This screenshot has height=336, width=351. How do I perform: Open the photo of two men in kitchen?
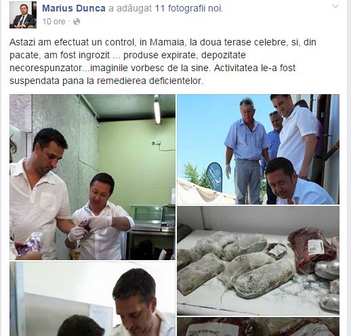[92, 177]
